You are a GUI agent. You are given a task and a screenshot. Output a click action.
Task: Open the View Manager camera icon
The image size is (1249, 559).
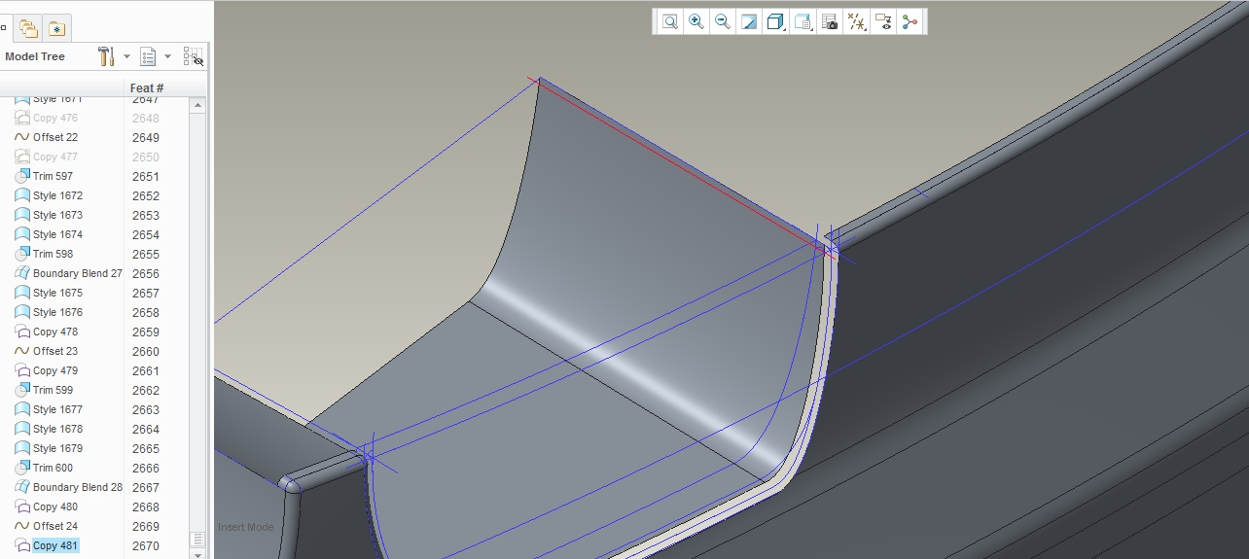tap(830, 22)
